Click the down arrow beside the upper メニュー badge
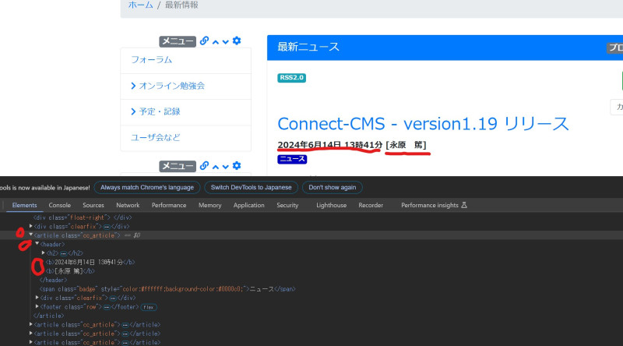Viewport: 623px width, 346px height. coord(226,41)
